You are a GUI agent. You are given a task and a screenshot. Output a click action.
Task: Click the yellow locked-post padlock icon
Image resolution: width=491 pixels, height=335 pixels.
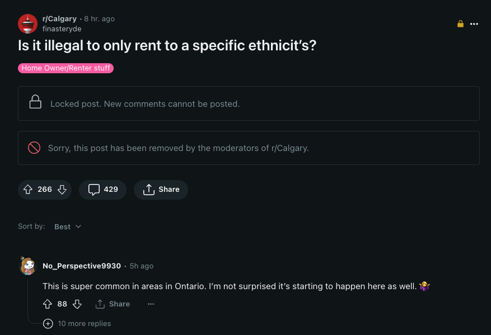point(460,24)
